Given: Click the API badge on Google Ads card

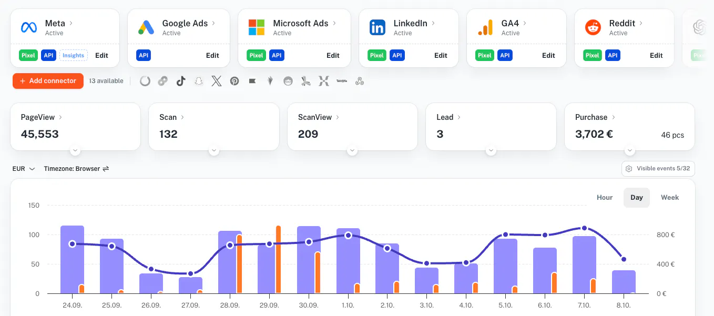Looking at the screenshot, I should [x=144, y=55].
